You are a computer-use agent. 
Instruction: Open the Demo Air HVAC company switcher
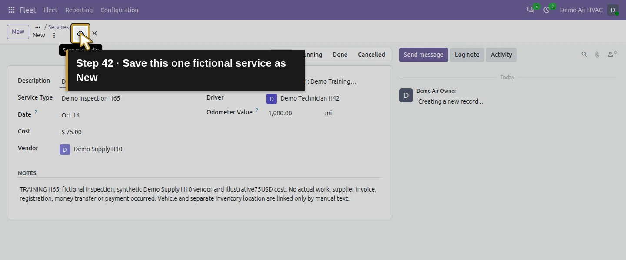581,10
